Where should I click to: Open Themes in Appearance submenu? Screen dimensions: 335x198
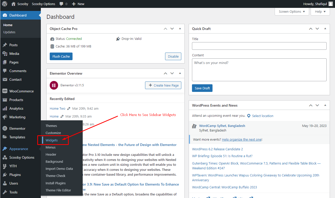[x=51, y=126]
